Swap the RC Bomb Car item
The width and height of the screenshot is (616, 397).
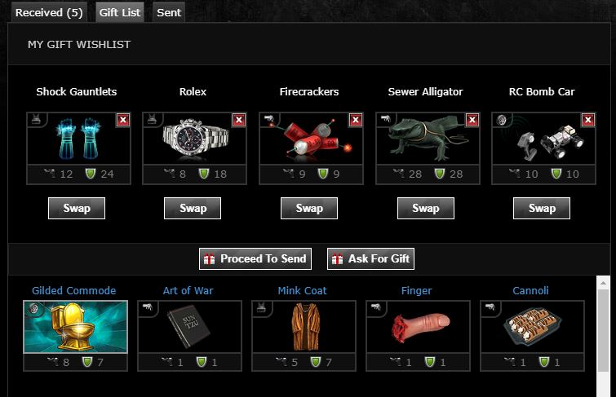pyautogui.click(x=542, y=208)
